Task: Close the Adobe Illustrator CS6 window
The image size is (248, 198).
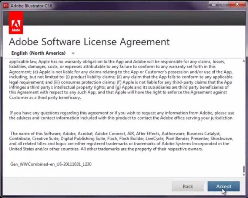Action: (237, 4)
